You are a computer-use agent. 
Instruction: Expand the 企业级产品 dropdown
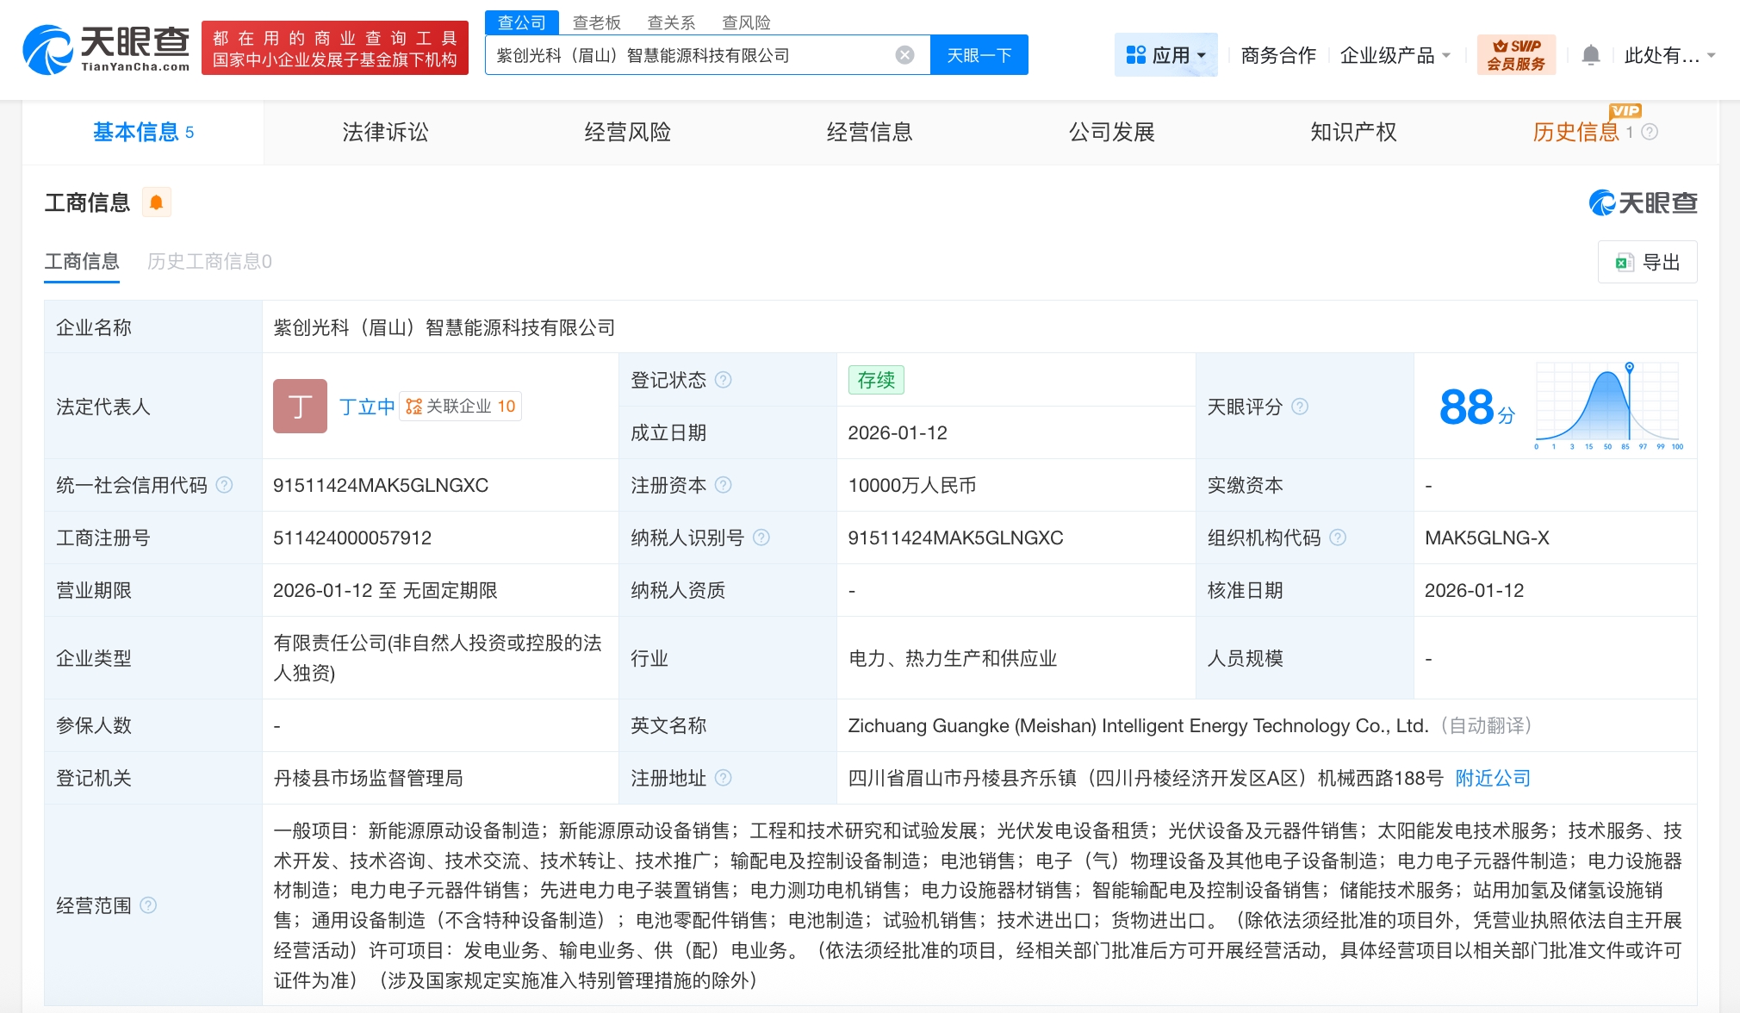tap(1395, 55)
